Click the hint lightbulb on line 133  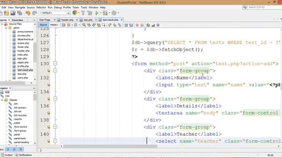[x=48, y=85]
